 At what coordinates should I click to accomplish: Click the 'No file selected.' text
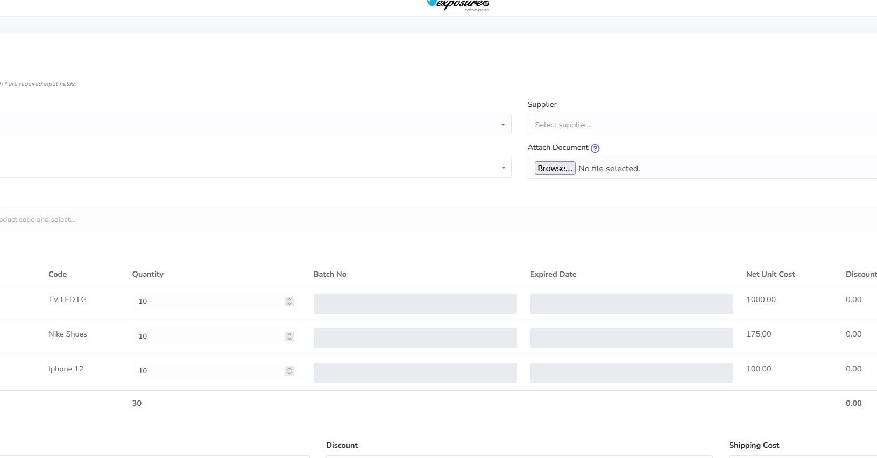coord(609,169)
